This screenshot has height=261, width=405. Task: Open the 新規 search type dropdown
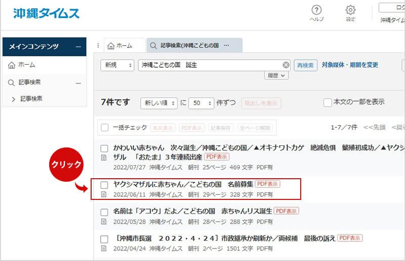[117, 65]
